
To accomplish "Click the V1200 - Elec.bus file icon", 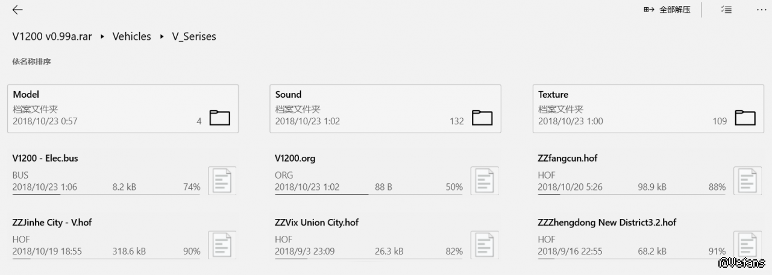I will (x=222, y=181).
